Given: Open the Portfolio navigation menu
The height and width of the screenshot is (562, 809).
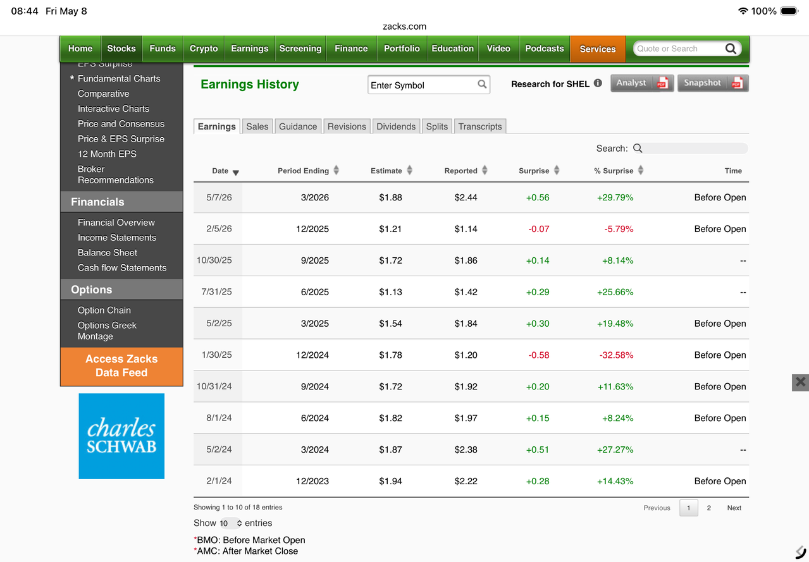Looking at the screenshot, I should click(402, 49).
